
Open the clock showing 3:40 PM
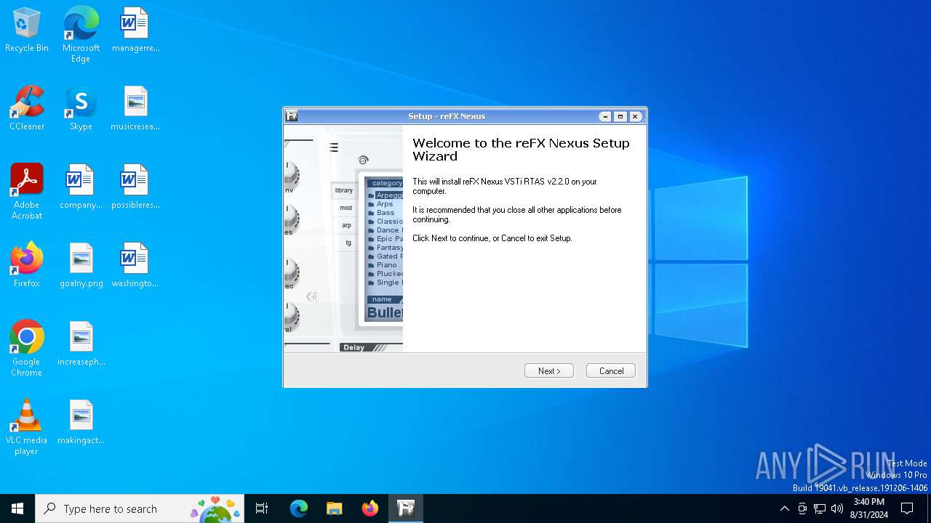pyautogui.click(x=869, y=508)
